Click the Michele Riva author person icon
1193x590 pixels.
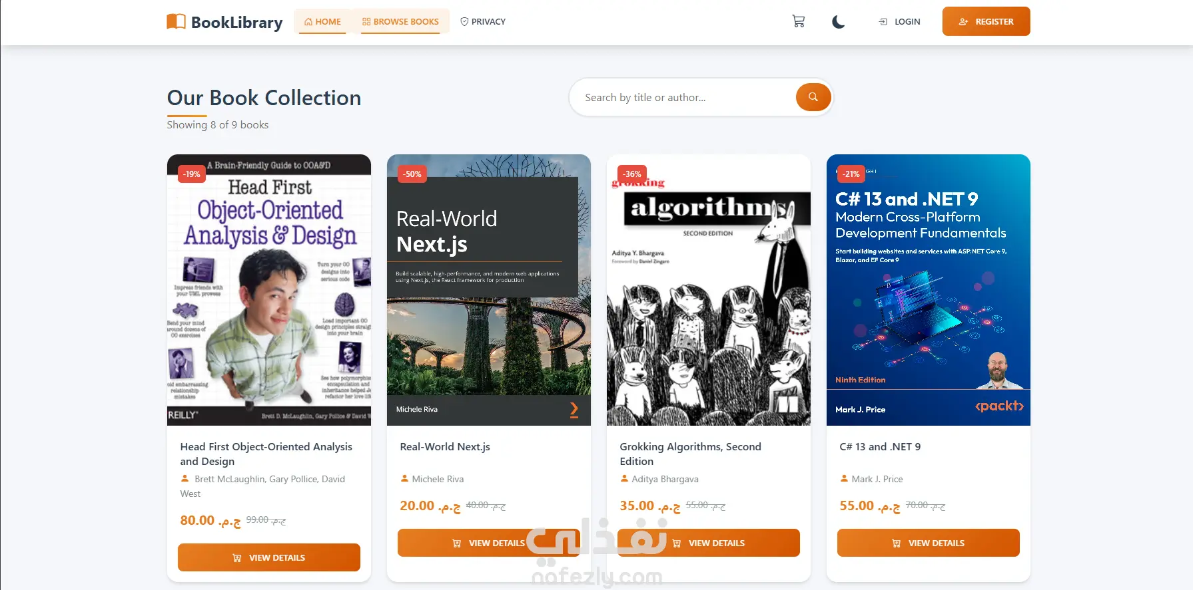click(404, 478)
